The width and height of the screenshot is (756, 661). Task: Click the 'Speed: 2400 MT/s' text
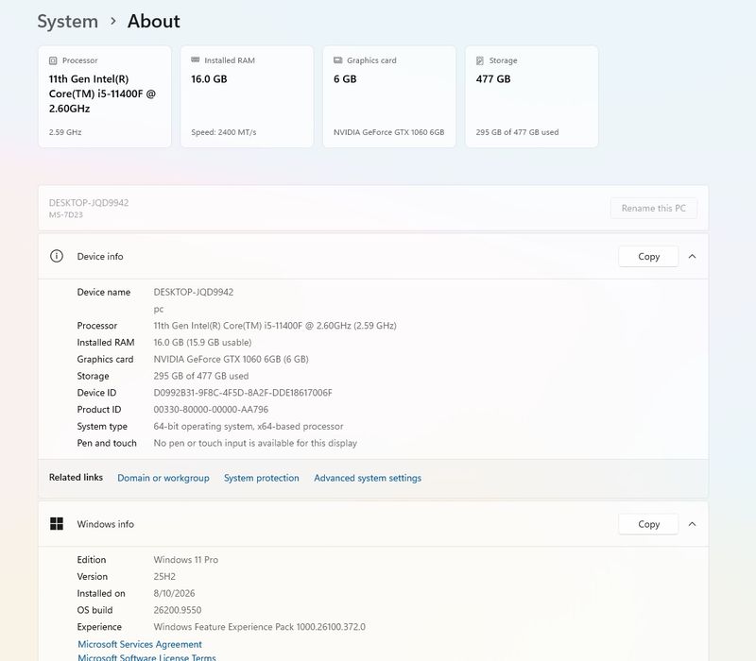tap(224, 132)
